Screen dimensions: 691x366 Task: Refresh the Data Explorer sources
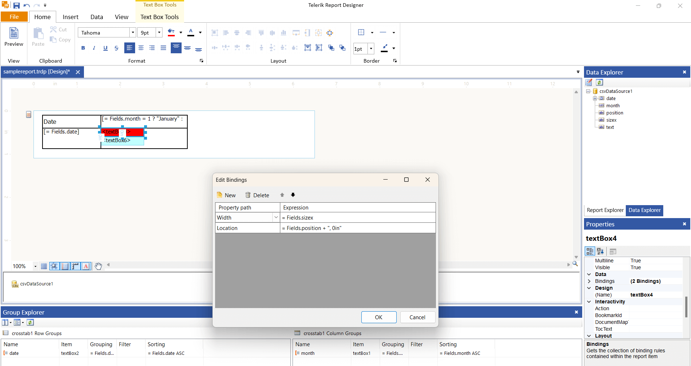point(599,82)
